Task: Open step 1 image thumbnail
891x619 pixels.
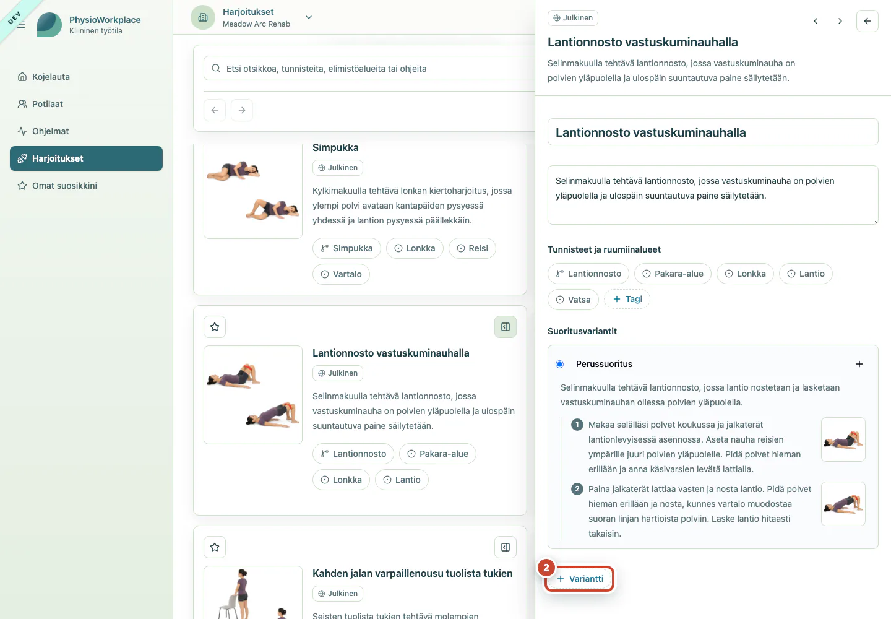Action: (x=843, y=439)
